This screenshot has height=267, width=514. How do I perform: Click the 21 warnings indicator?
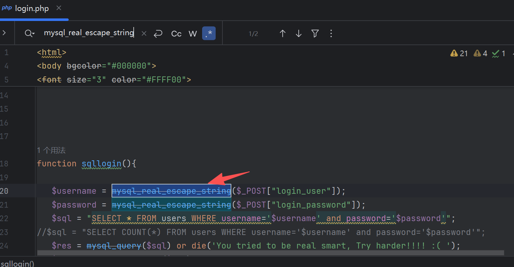[x=459, y=53]
